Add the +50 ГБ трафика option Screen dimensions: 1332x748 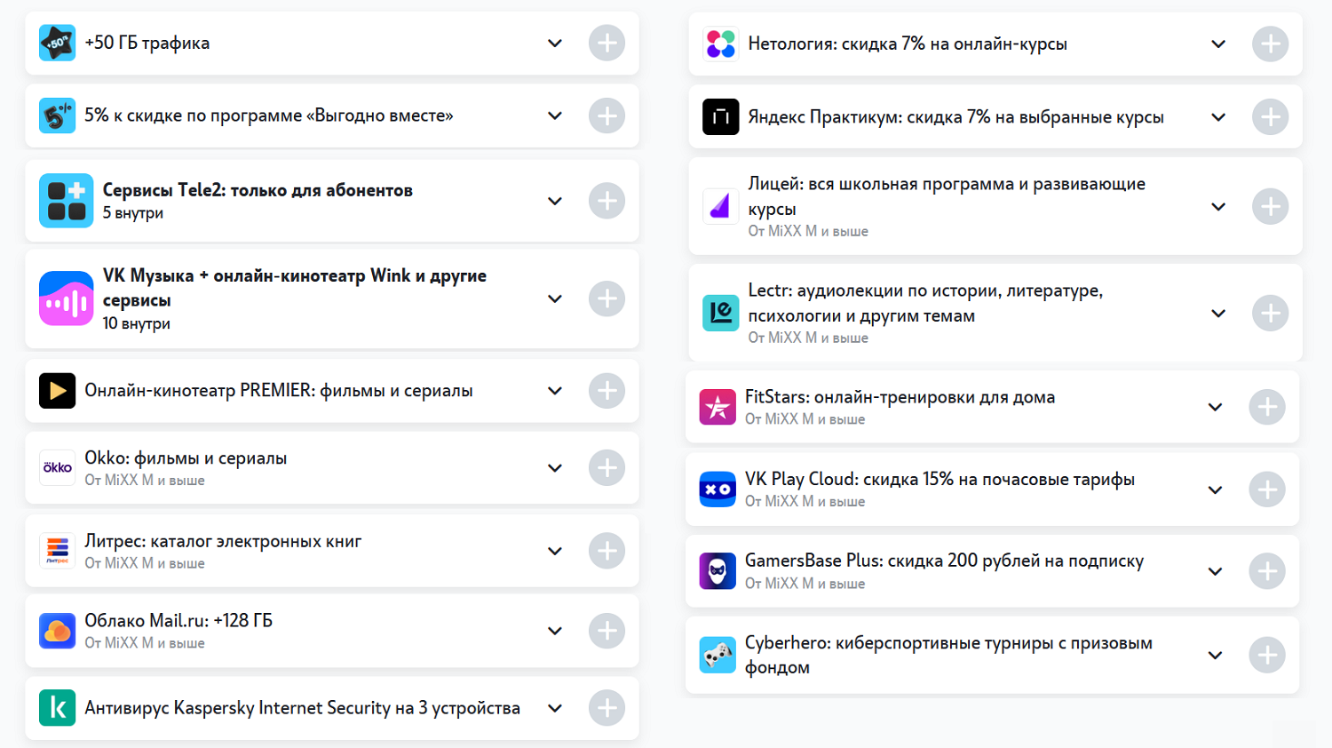coord(607,43)
